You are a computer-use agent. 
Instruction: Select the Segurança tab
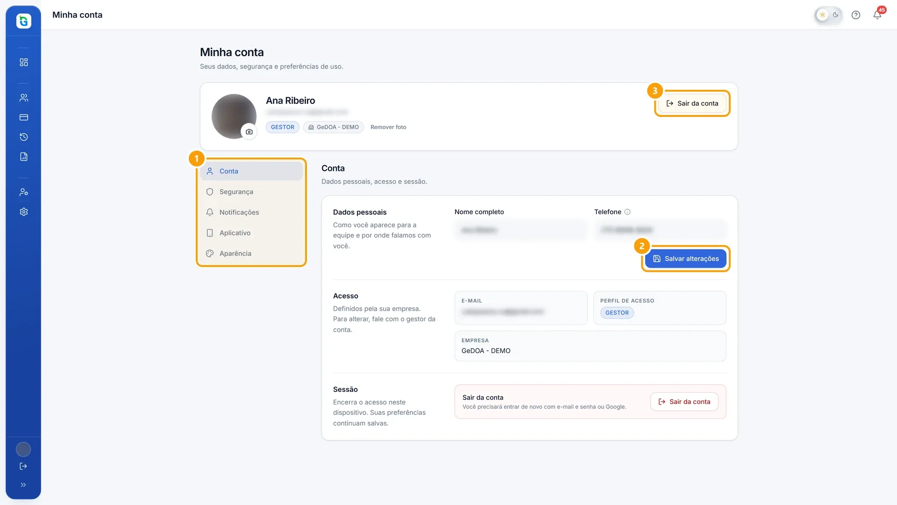pyautogui.click(x=251, y=192)
